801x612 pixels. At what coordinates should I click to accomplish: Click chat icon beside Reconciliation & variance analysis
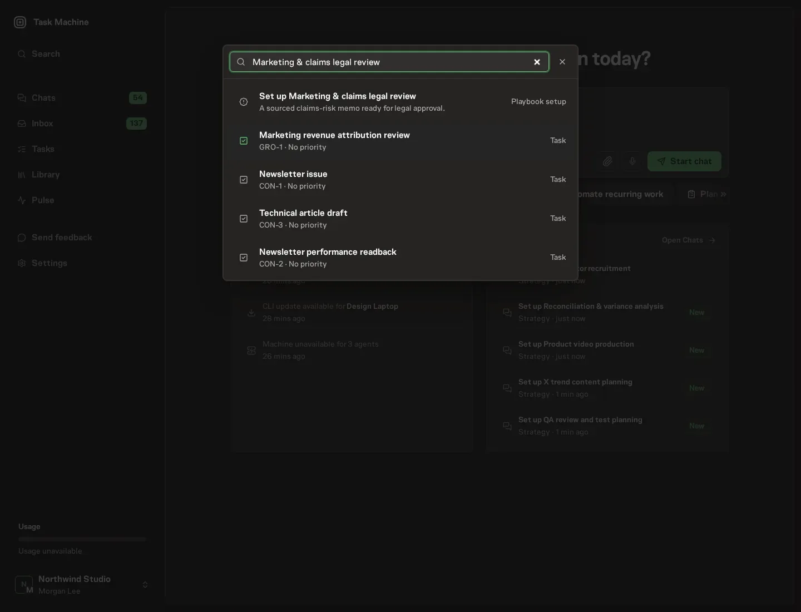click(x=507, y=313)
